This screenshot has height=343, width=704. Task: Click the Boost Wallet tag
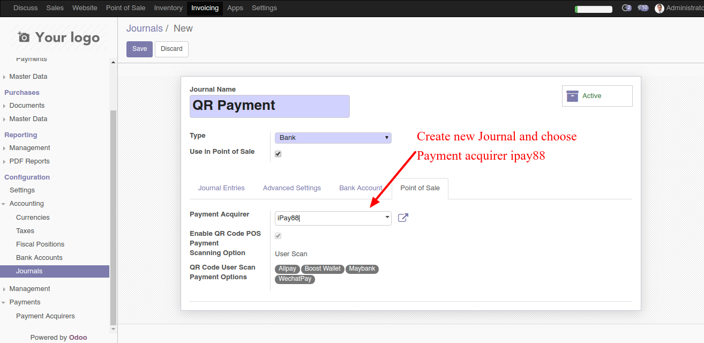point(323,269)
